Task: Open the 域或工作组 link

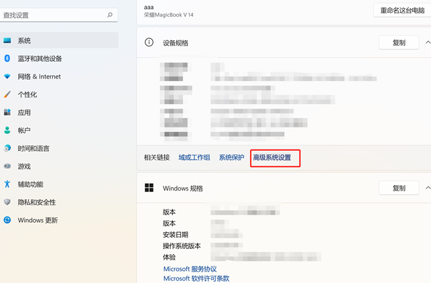Action: click(x=194, y=158)
